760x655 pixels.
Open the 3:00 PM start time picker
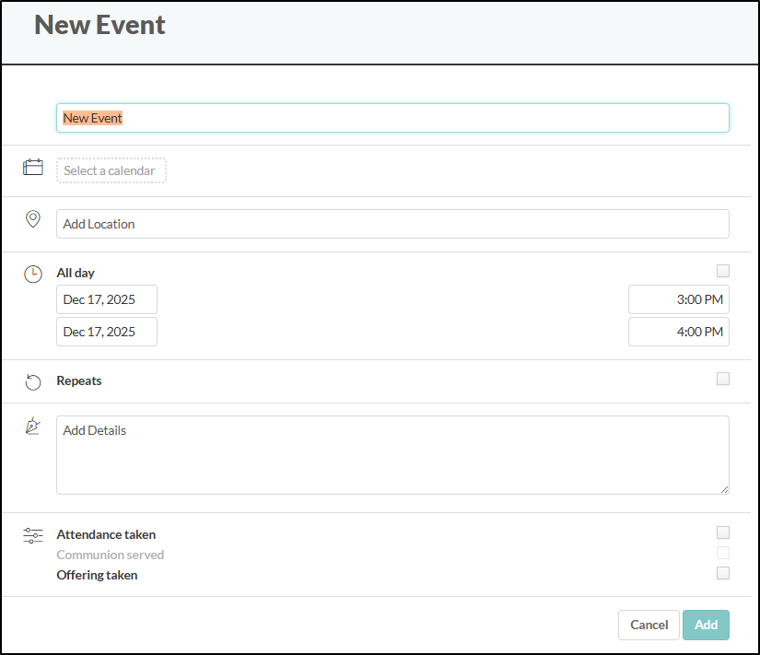pos(679,299)
